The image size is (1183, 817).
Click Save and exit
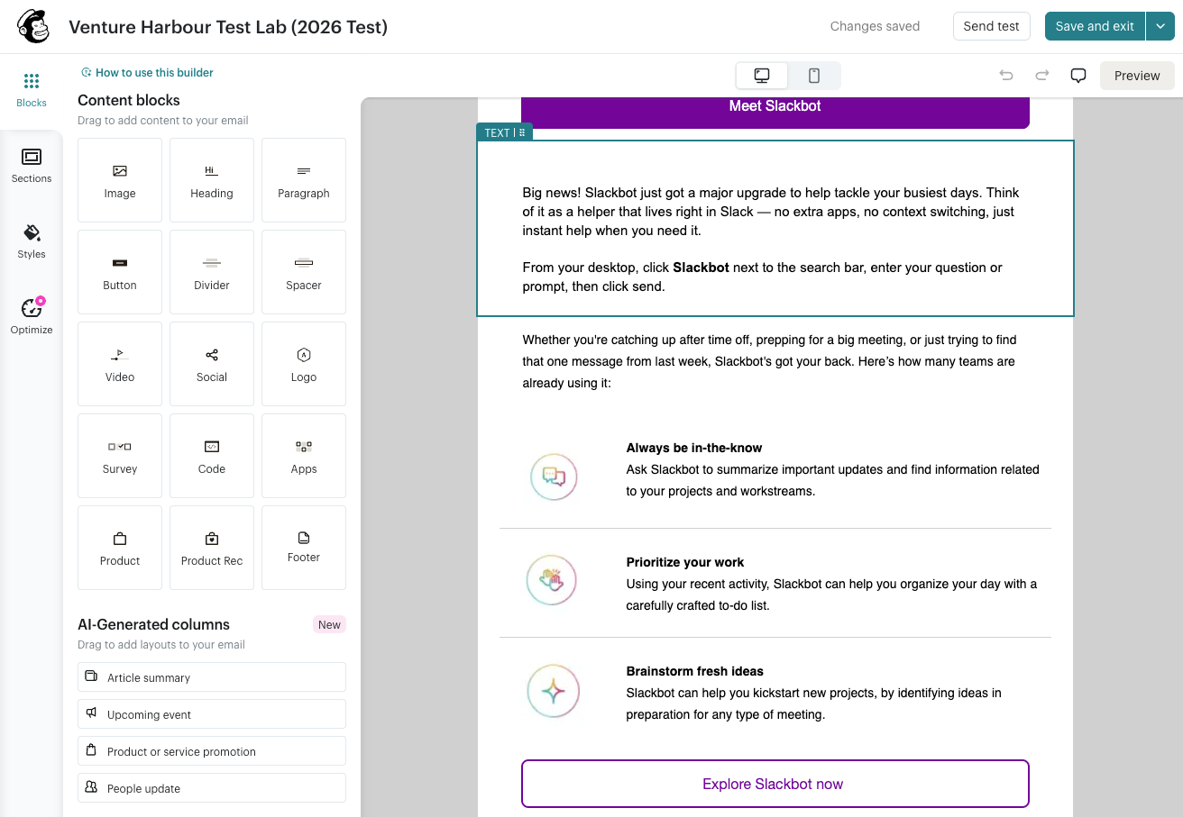point(1095,26)
